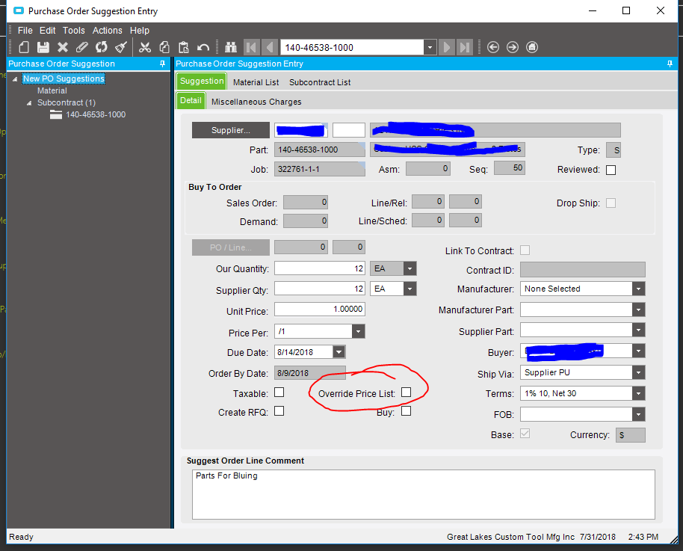Click the Delete X toolbar icon

click(63, 47)
